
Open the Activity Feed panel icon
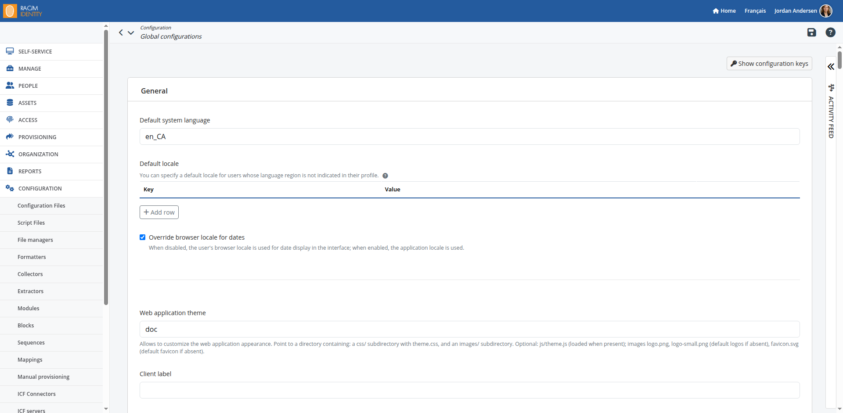click(831, 87)
